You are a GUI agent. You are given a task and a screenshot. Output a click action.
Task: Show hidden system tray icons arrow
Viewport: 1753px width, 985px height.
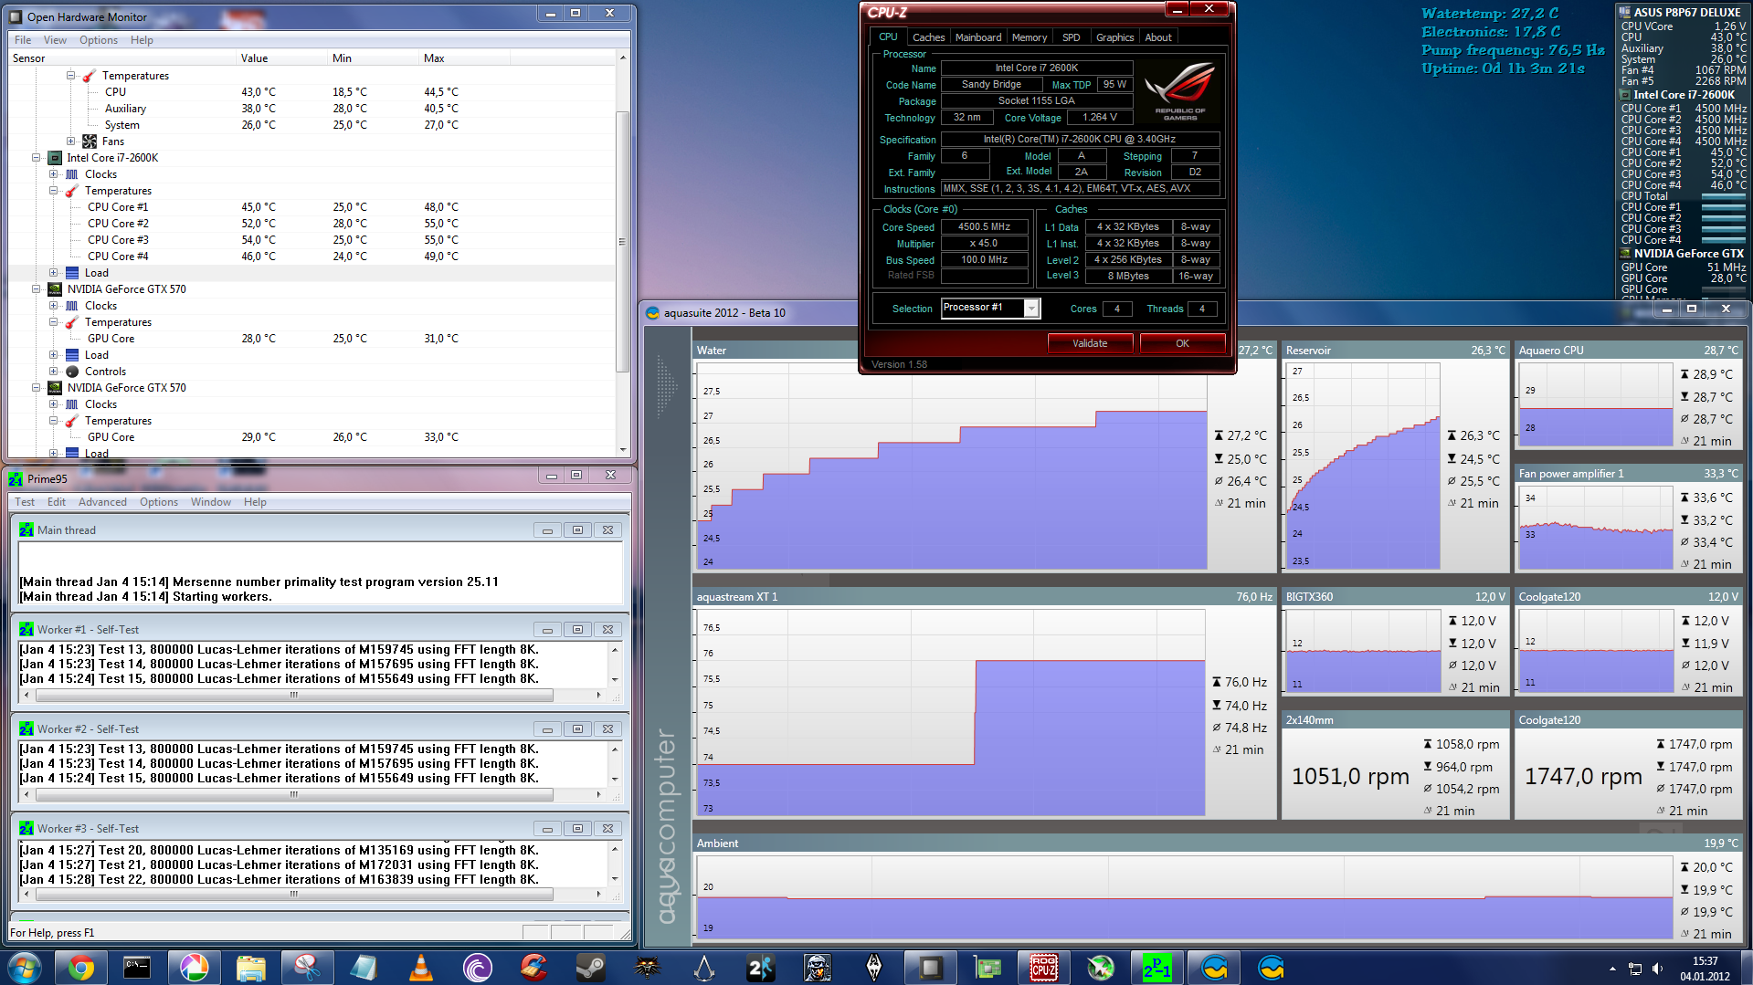click(x=1612, y=969)
